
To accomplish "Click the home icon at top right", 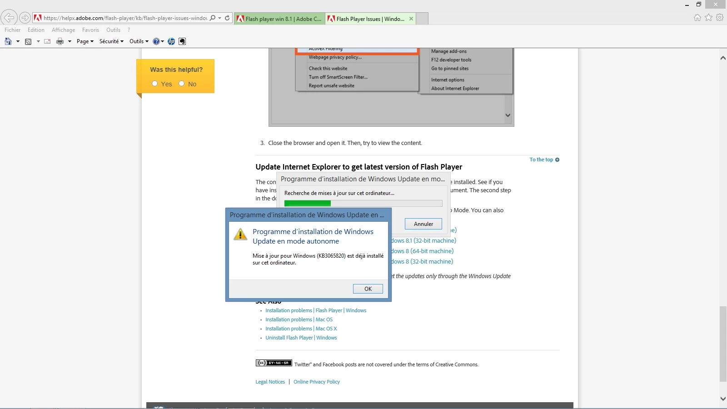I will coord(697,18).
